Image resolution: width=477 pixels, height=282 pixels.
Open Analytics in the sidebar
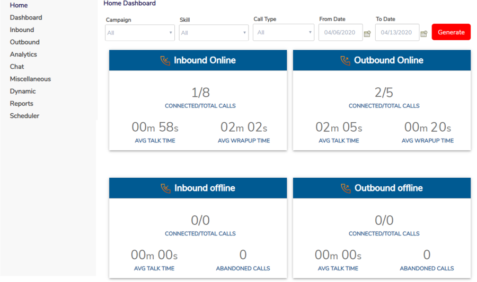[23, 54]
